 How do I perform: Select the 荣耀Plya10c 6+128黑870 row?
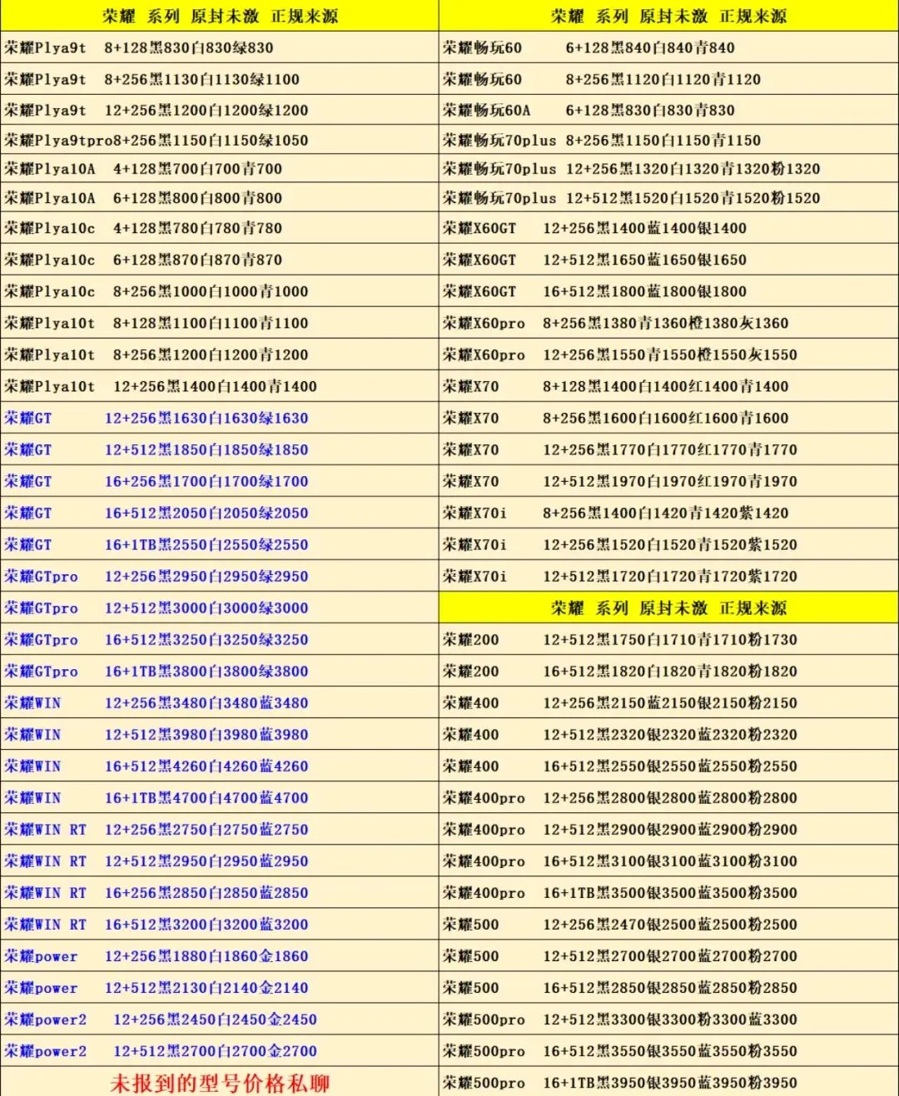point(220,260)
